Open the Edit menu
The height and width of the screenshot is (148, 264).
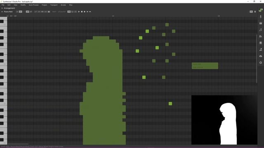tap(9, 5)
